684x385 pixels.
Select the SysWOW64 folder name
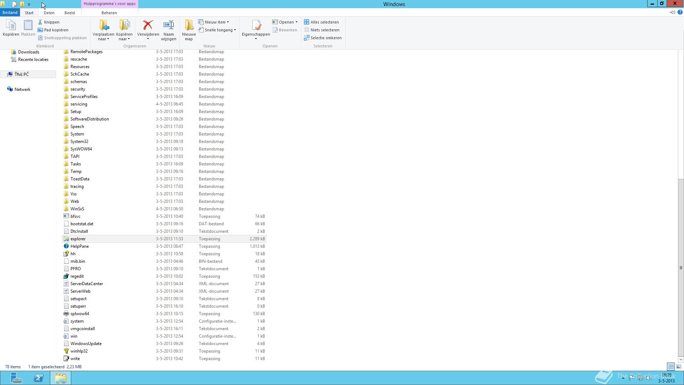81,149
